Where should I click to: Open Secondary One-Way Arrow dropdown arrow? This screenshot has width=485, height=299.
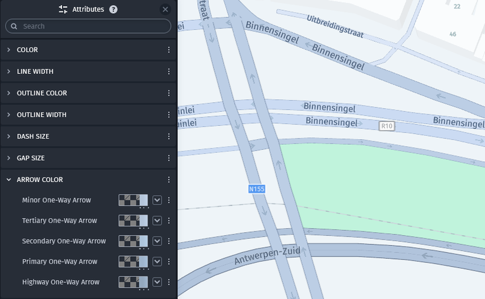click(157, 241)
